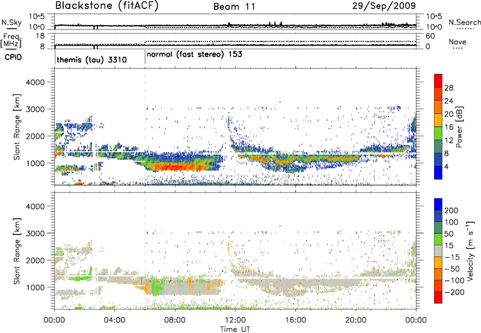
Task: Click the '4' Power colorbar tick
Action: 447,166
